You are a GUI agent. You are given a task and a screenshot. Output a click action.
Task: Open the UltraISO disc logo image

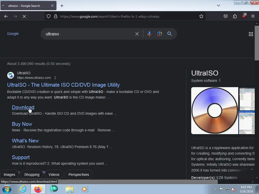(x=214, y=111)
